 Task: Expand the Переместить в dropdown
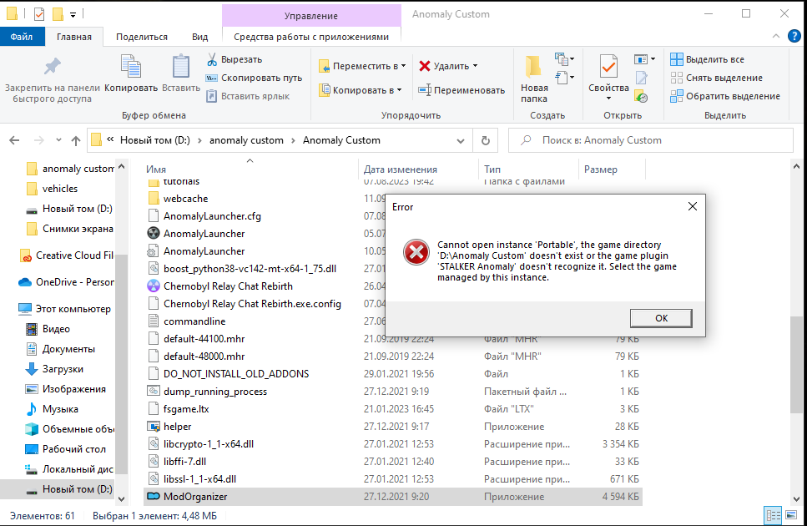click(404, 66)
